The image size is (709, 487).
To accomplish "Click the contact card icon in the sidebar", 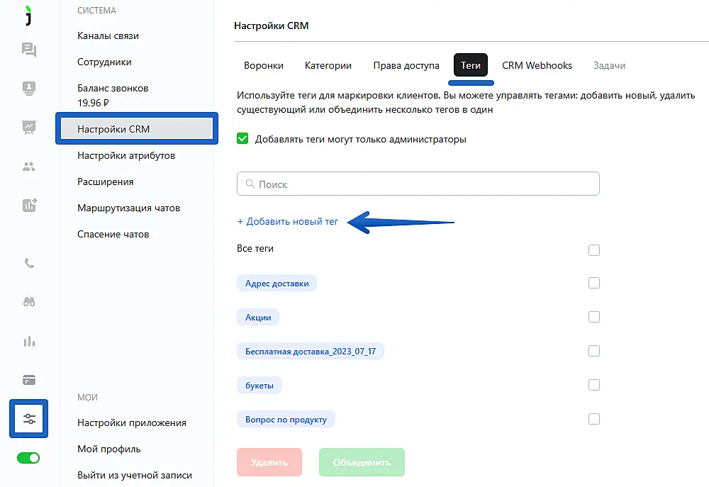I will [29, 89].
